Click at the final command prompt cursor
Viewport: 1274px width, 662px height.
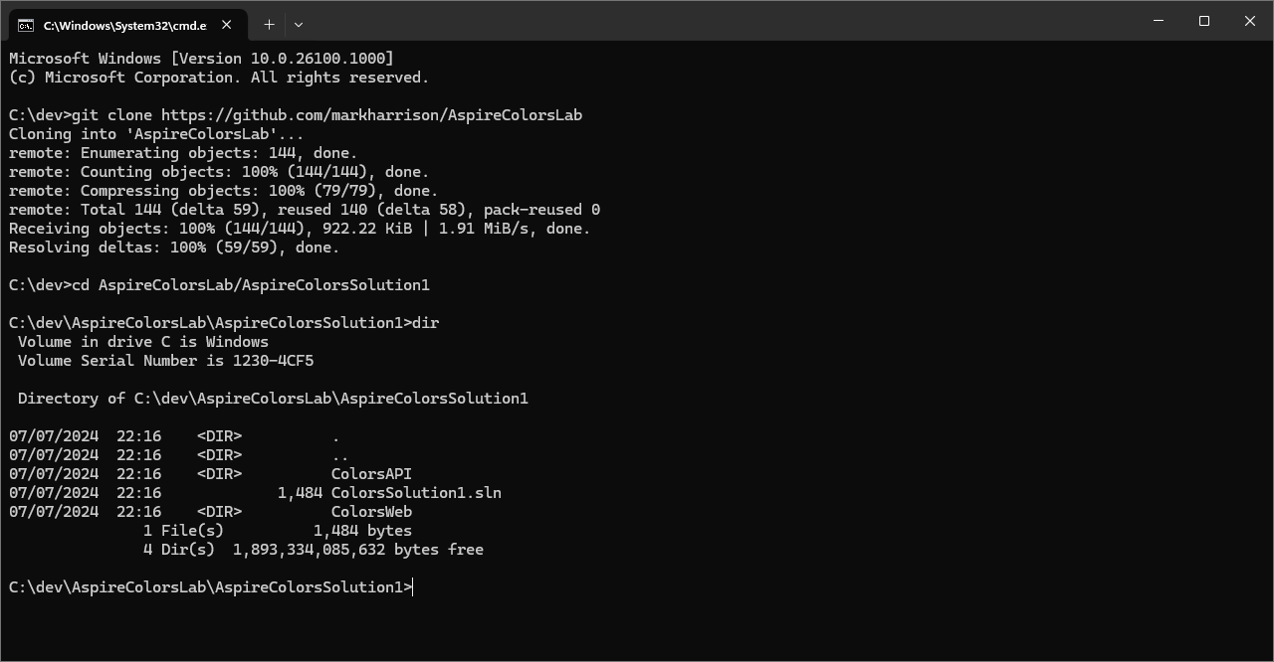pos(412,587)
